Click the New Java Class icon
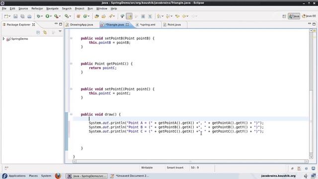318x179 pixels. tap(85, 16)
